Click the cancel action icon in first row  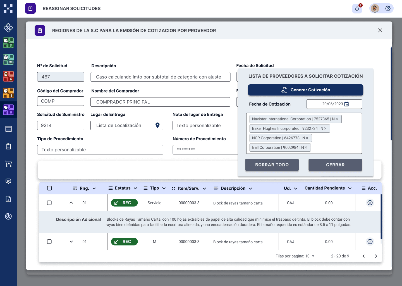370,203
